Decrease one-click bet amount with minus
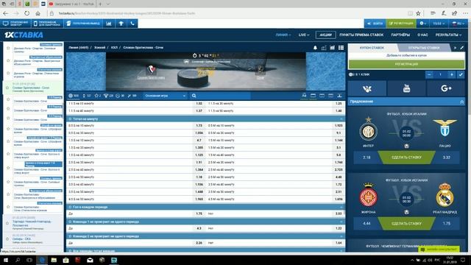 coord(430,74)
